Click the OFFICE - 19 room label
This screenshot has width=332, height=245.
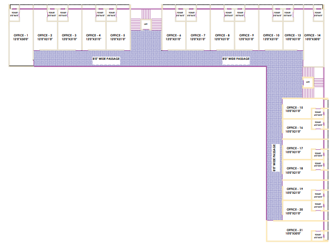point(294,191)
